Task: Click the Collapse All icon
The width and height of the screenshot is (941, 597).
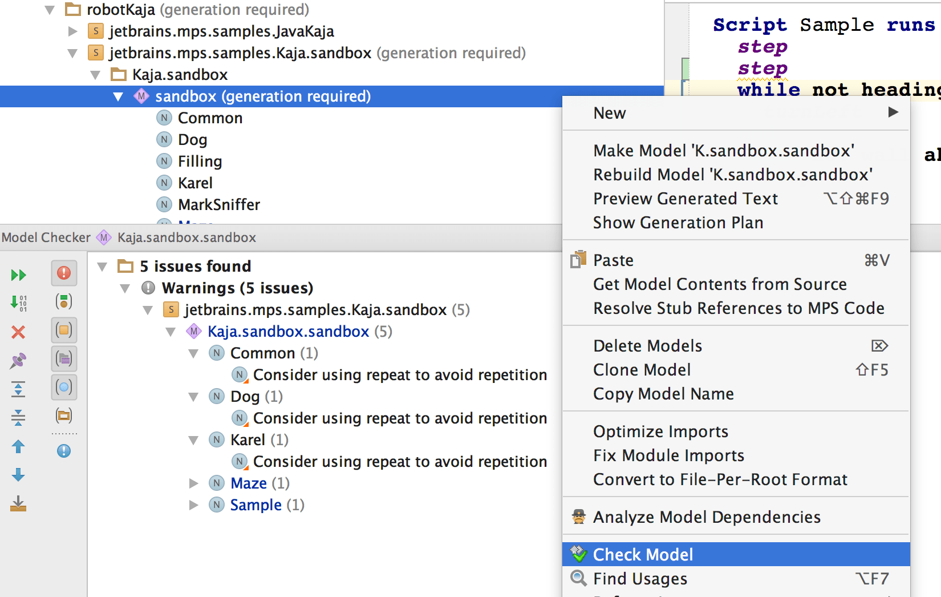Action: tap(18, 418)
